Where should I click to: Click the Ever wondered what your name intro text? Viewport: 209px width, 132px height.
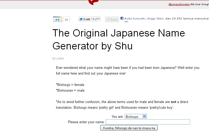click(128, 70)
